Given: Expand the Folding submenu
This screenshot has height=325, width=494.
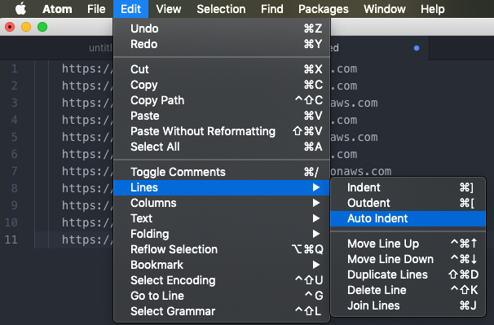Looking at the screenshot, I should [222, 234].
